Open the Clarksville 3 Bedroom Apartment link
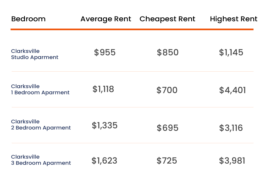271x179 pixels. 41,160
